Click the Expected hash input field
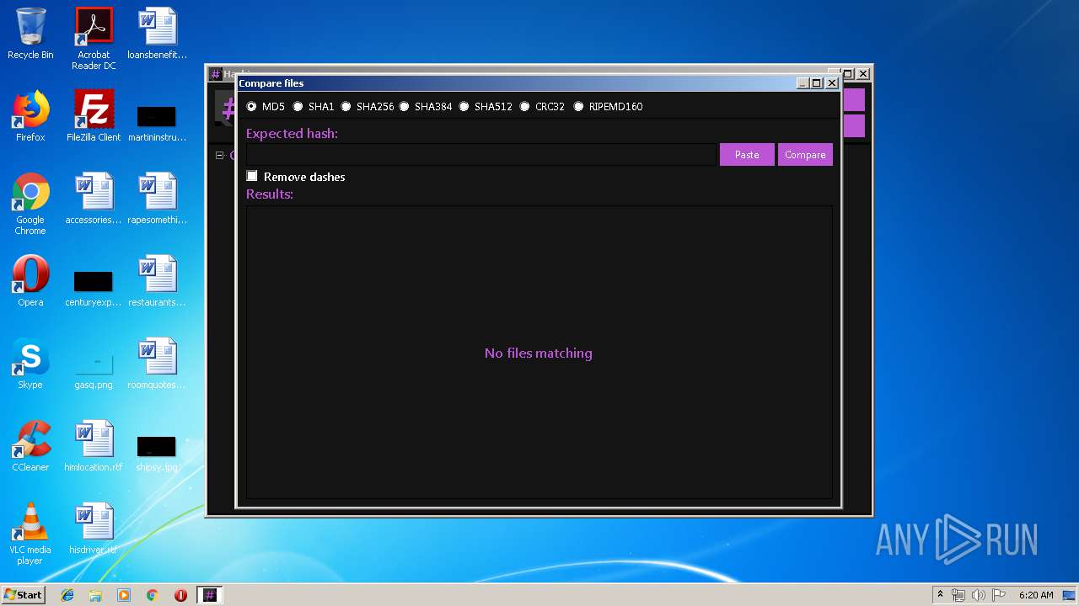 (480, 155)
